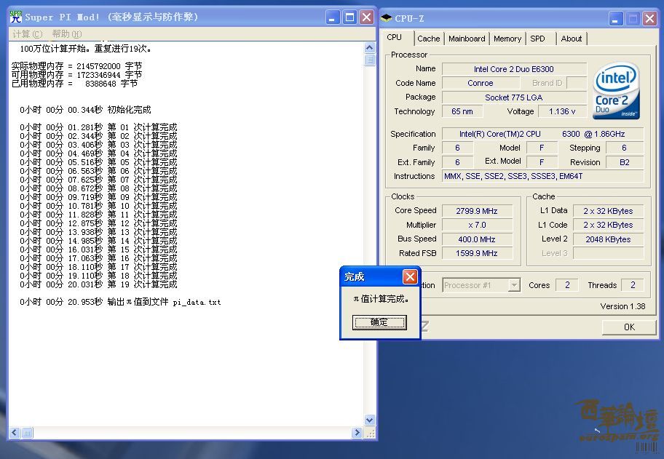Click the Intel Core 2 Duo logo
Image resolution: width=664 pixels, height=459 pixels.
coord(616,91)
